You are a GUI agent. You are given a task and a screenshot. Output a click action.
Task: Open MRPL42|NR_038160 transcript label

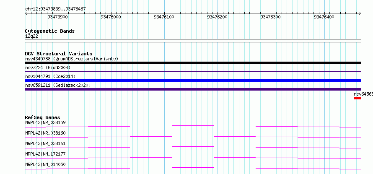pos(45,133)
